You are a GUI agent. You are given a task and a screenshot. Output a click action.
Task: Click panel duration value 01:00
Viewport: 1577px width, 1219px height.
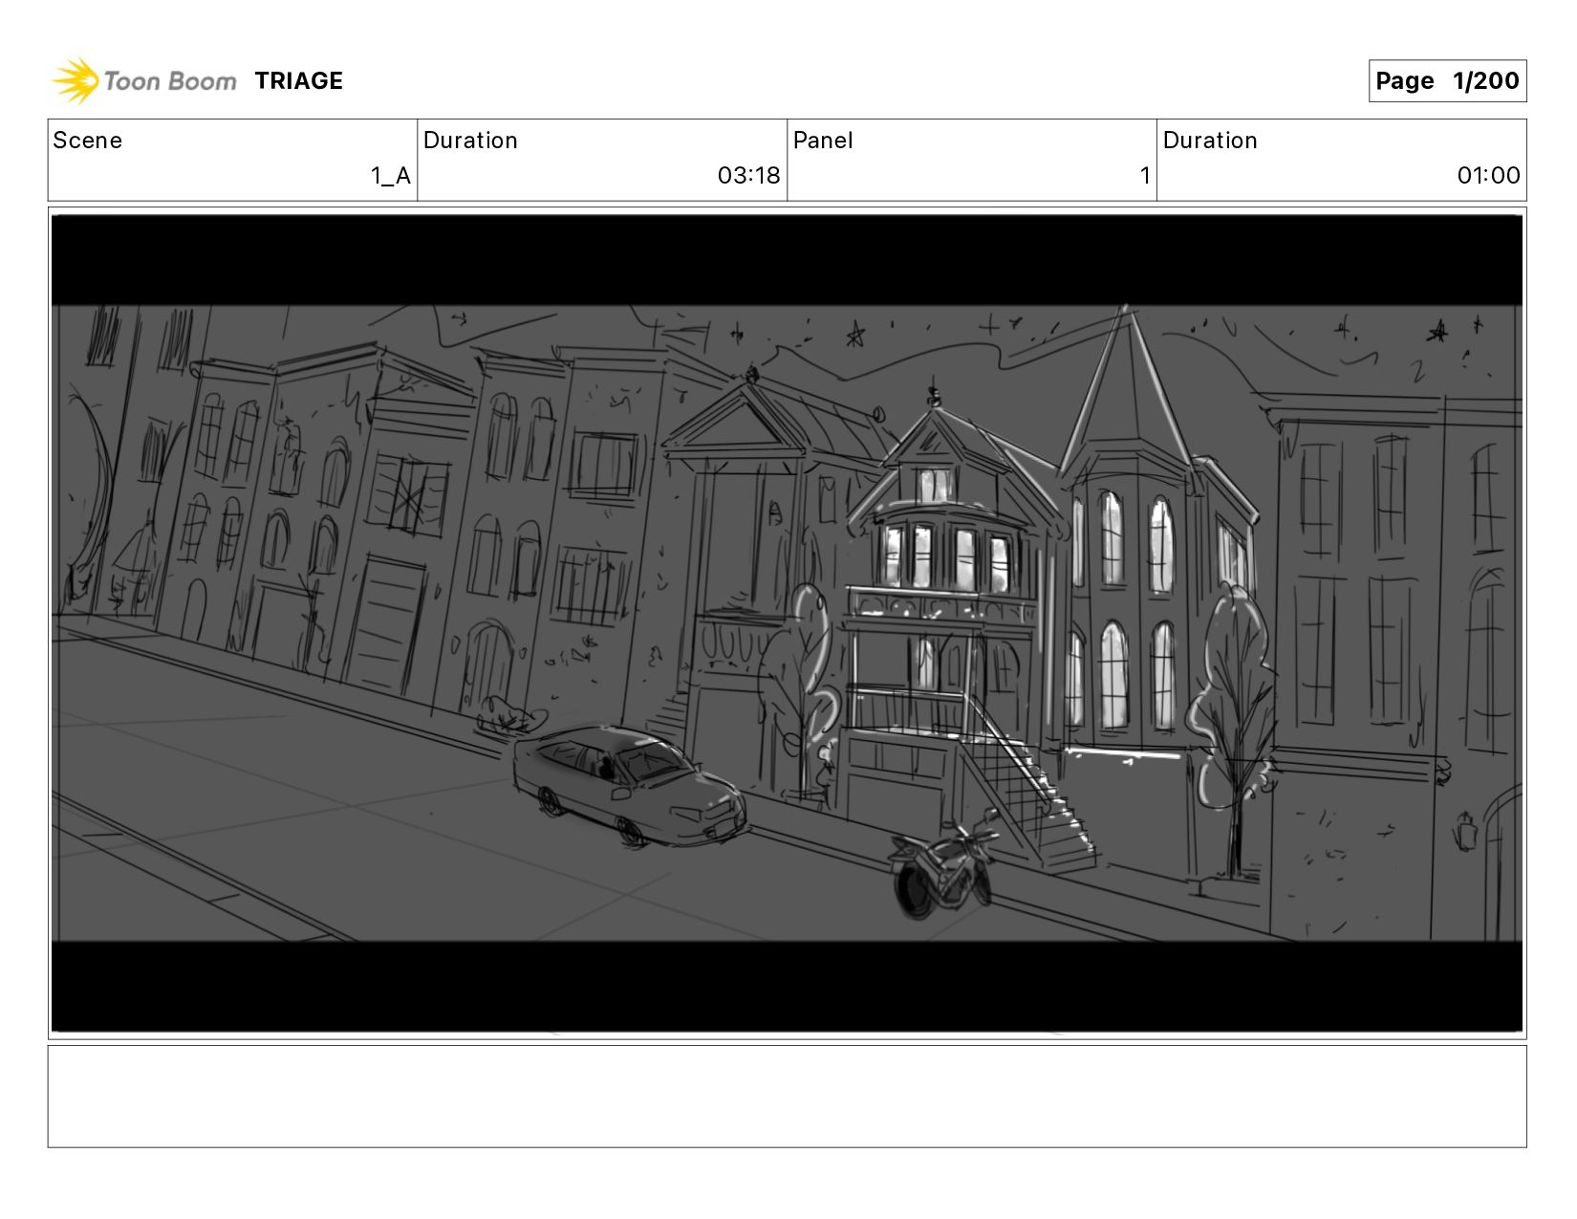[x=1488, y=176]
